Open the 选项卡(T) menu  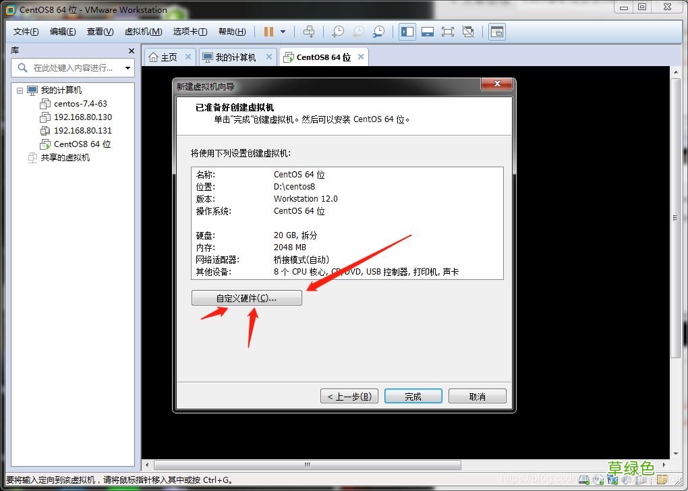point(190,32)
